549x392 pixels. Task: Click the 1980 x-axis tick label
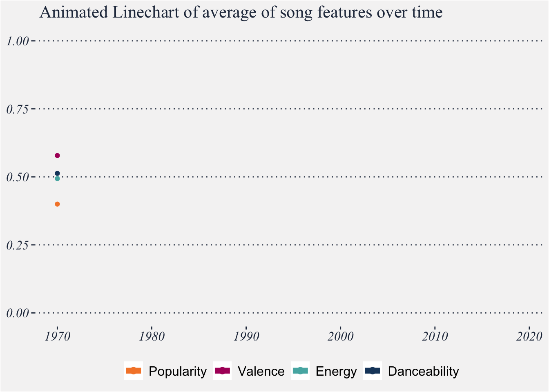coord(152,336)
